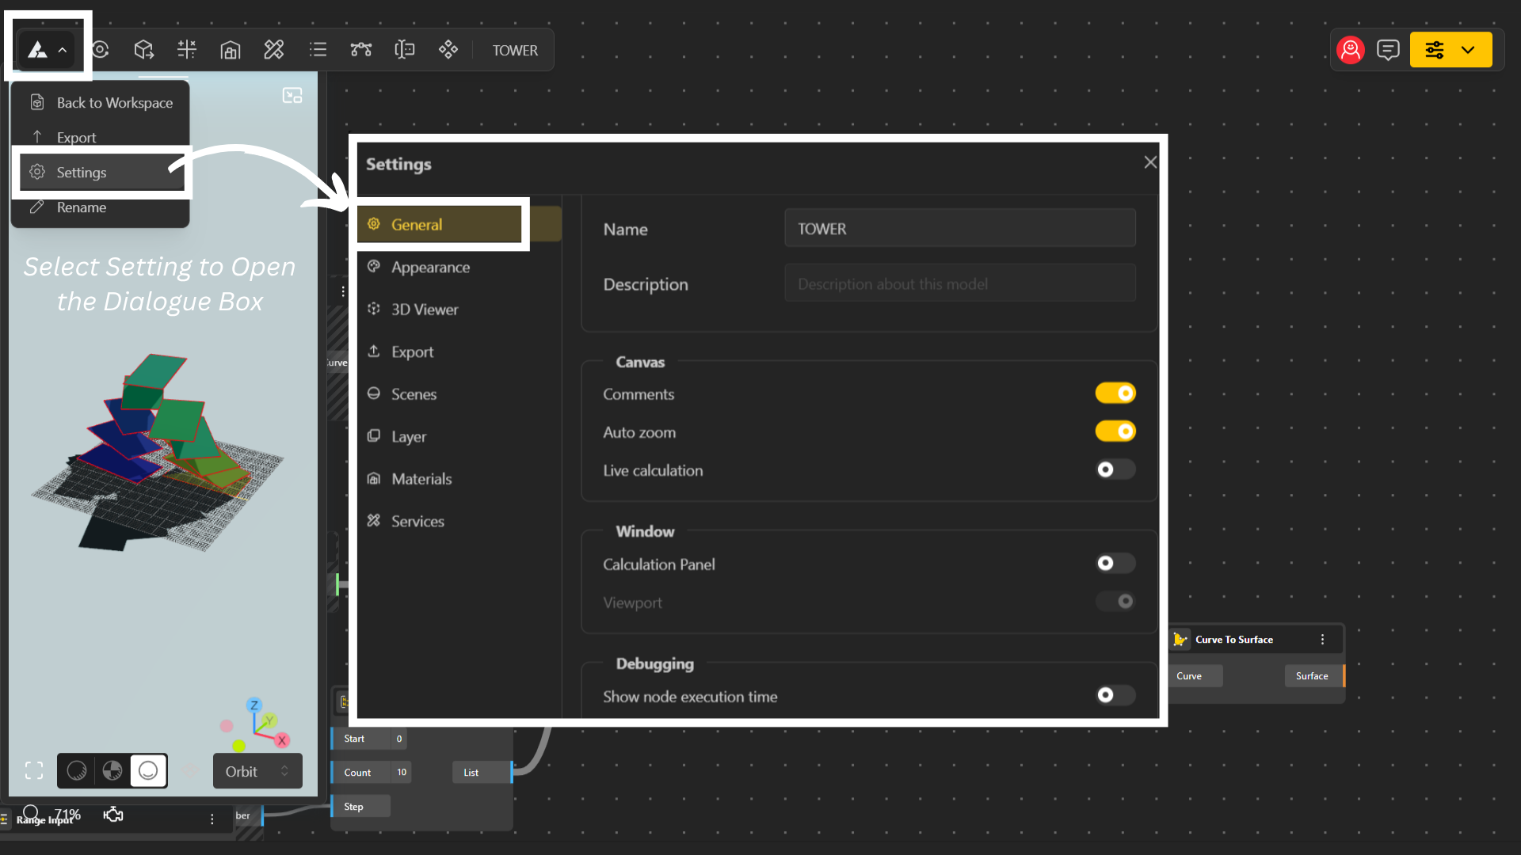Open the comments chat icon
This screenshot has height=855, width=1521.
click(1388, 50)
